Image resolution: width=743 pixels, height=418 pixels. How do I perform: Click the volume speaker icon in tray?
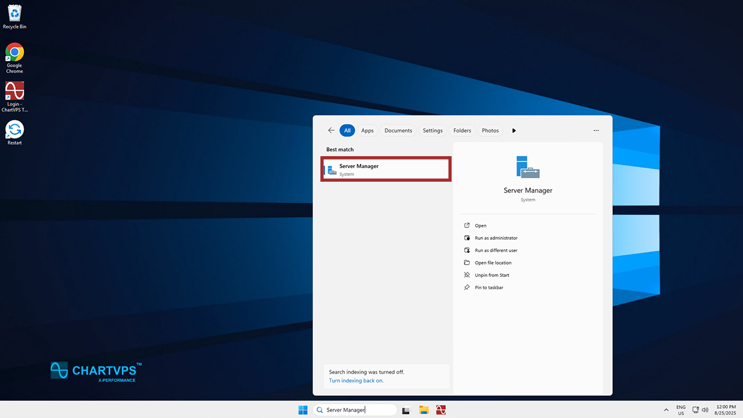coord(705,410)
